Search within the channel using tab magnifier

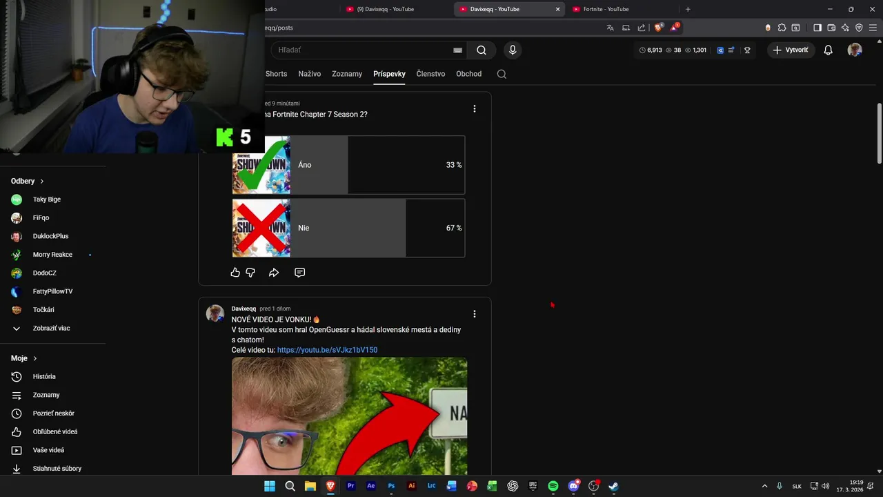coord(502,74)
